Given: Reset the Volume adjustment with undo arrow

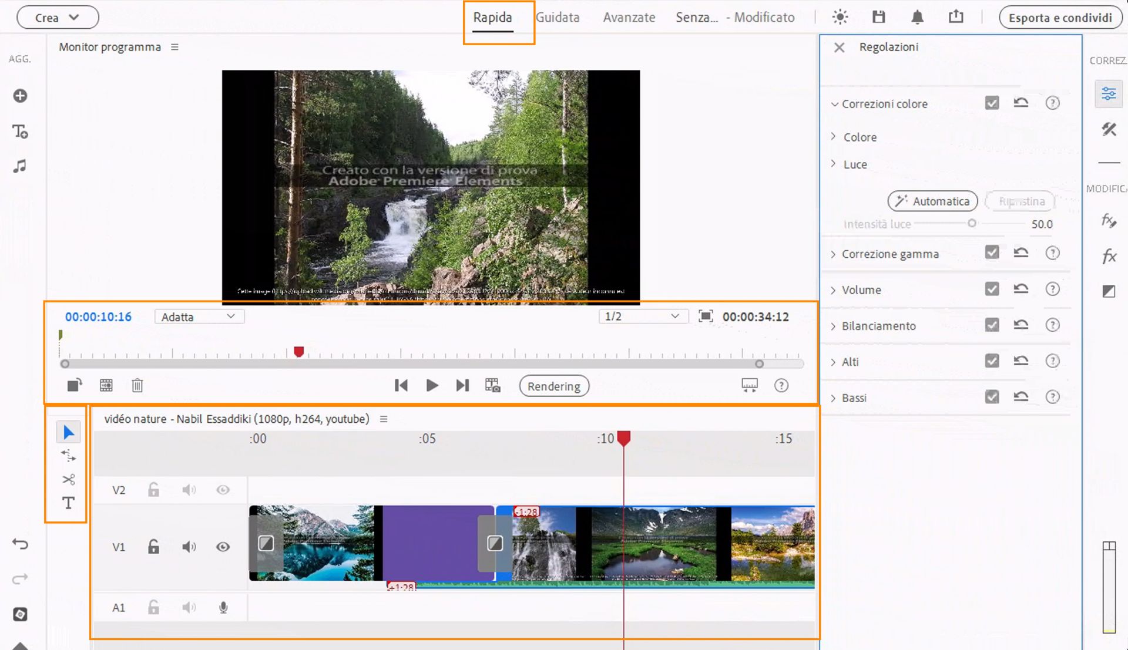Looking at the screenshot, I should pyautogui.click(x=1021, y=289).
